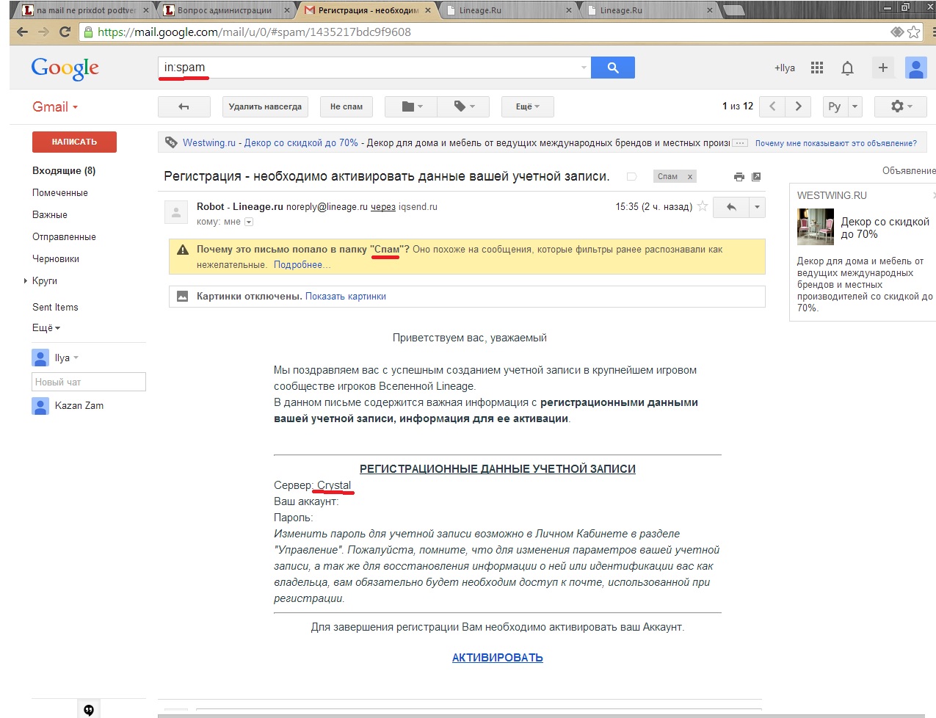Viewport: 936px width, 718px height.
Task: Open the more-actions arrow beside Reply
Action: [757, 207]
